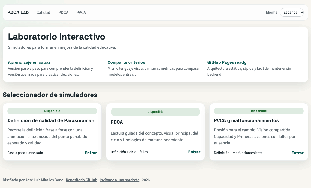Open PVCA navigation menu item
This screenshot has height=188, width=311.
[81, 13]
